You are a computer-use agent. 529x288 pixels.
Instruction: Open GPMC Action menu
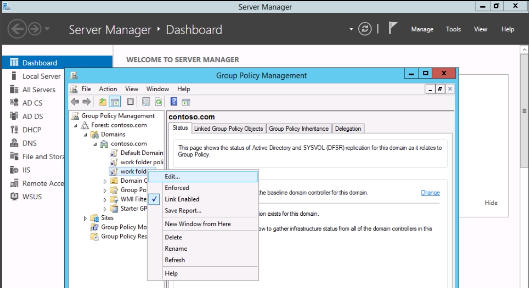(x=108, y=89)
